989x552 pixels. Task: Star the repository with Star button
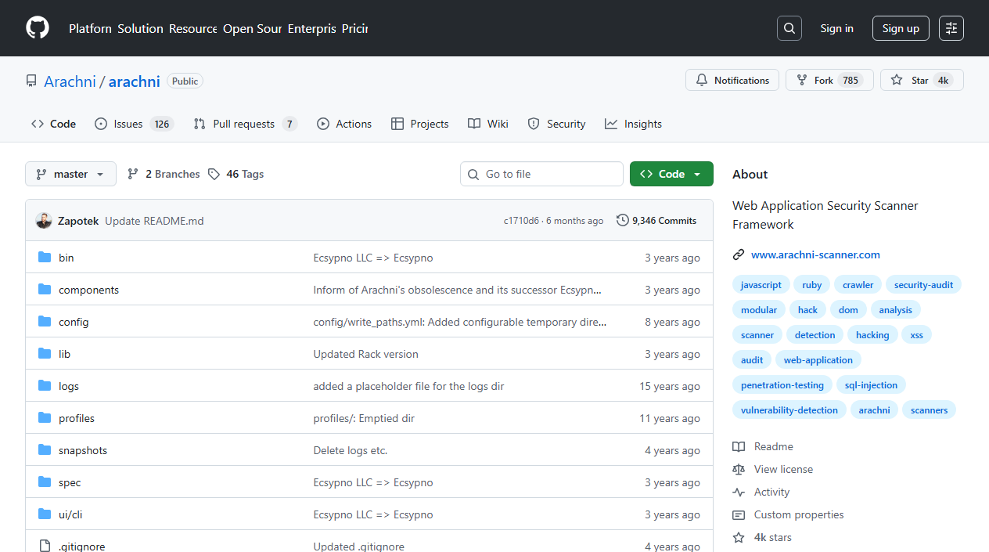[922, 81]
